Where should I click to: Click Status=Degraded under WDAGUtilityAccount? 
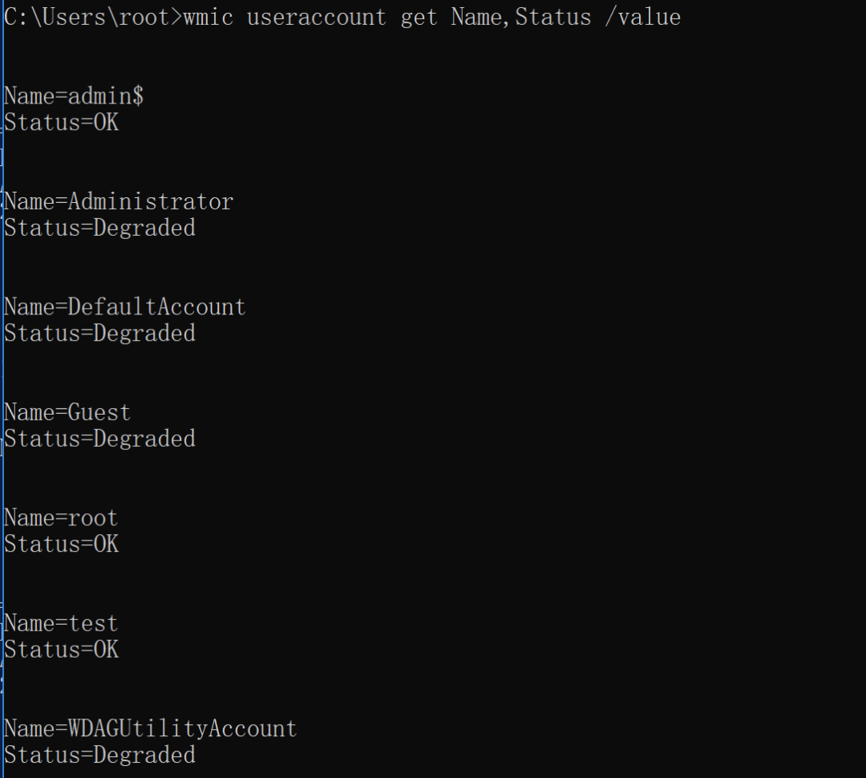[x=99, y=756]
